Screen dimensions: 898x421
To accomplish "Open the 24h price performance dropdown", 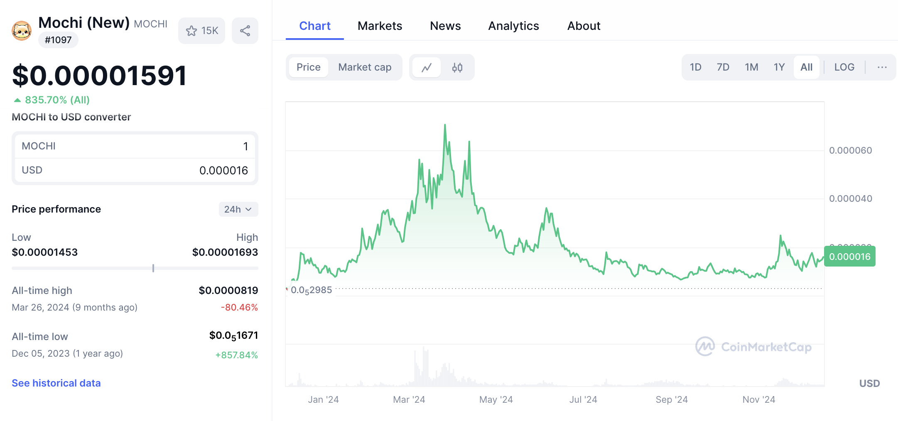I will click(238, 209).
